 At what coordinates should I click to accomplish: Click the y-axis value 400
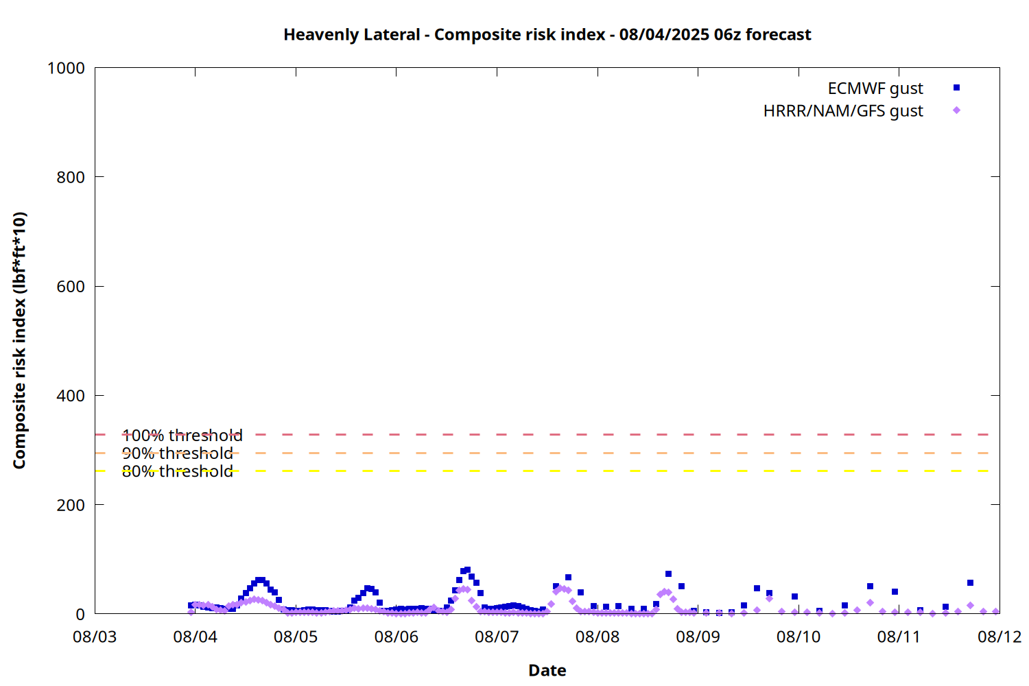(x=71, y=396)
